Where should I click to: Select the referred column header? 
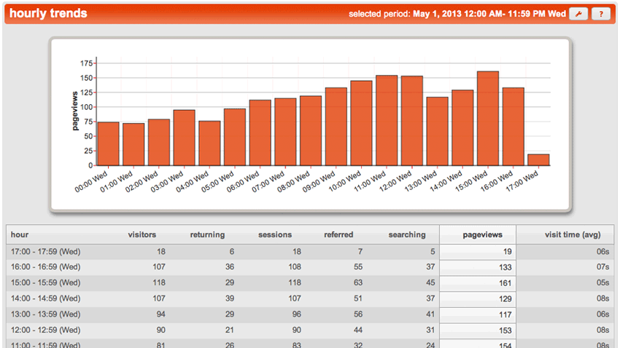(338, 234)
